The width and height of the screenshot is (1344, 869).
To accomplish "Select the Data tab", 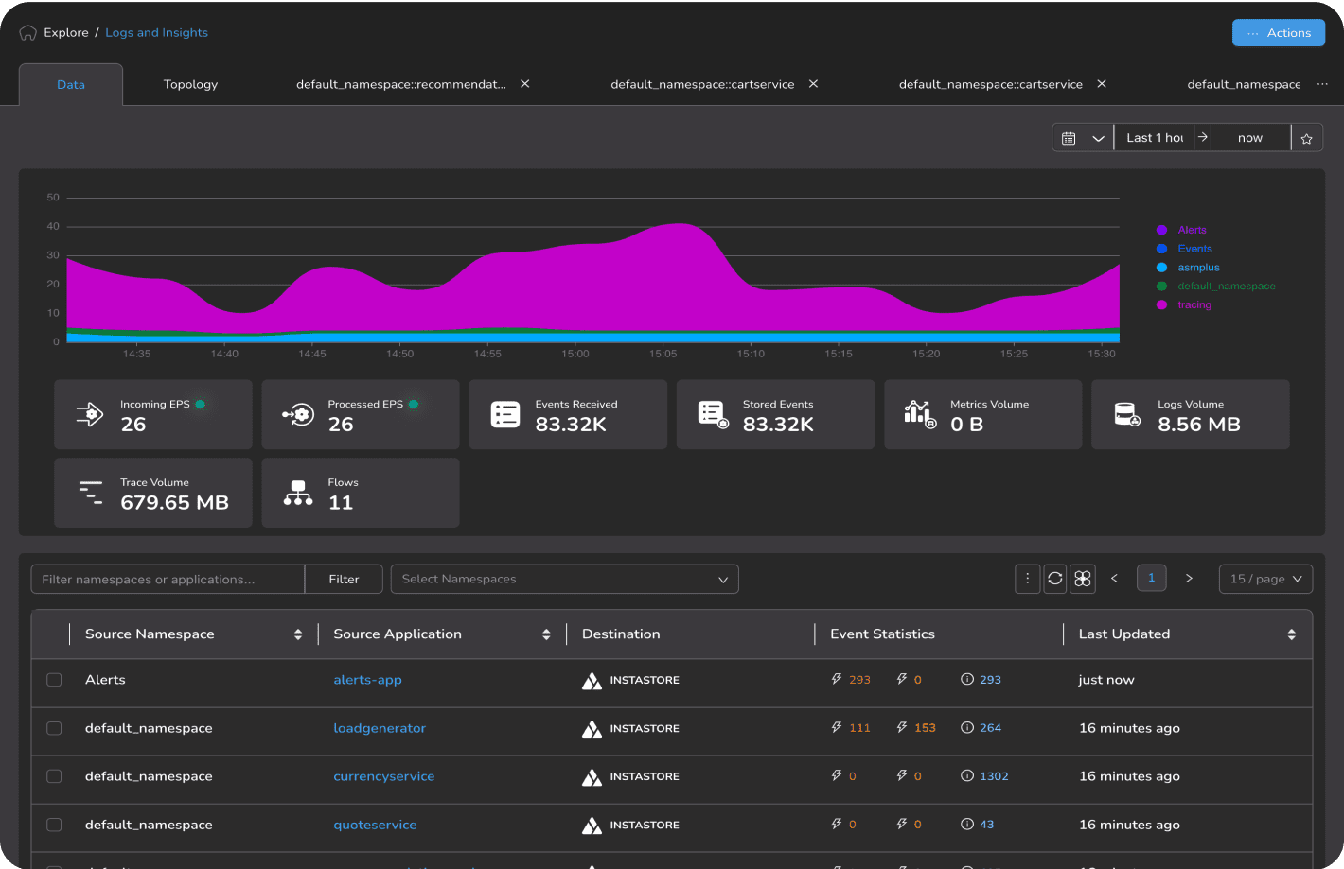I will pos(71,85).
